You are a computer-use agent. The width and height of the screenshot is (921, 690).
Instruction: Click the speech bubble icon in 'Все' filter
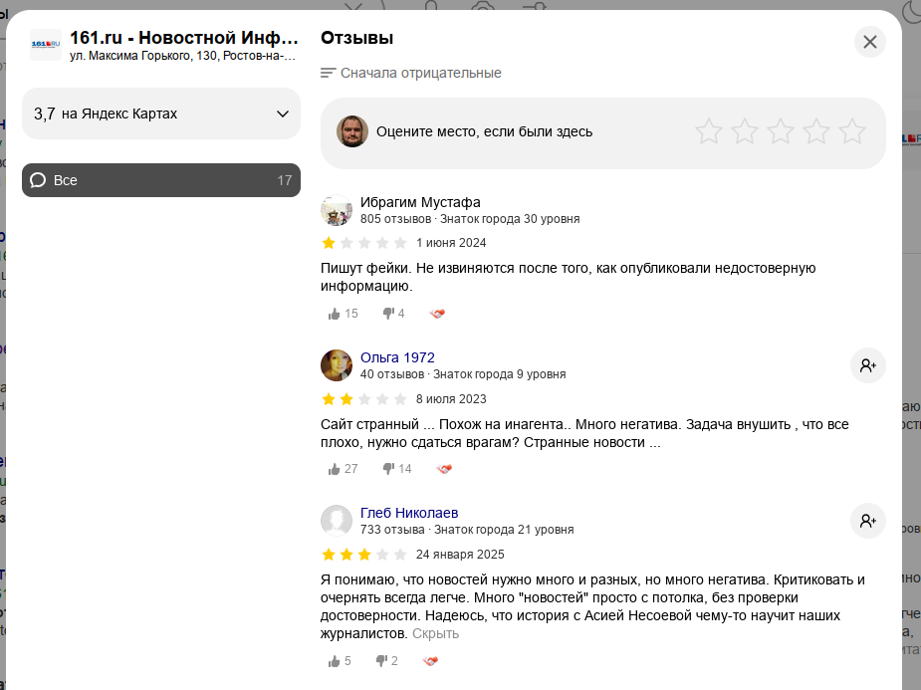pyautogui.click(x=38, y=180)
